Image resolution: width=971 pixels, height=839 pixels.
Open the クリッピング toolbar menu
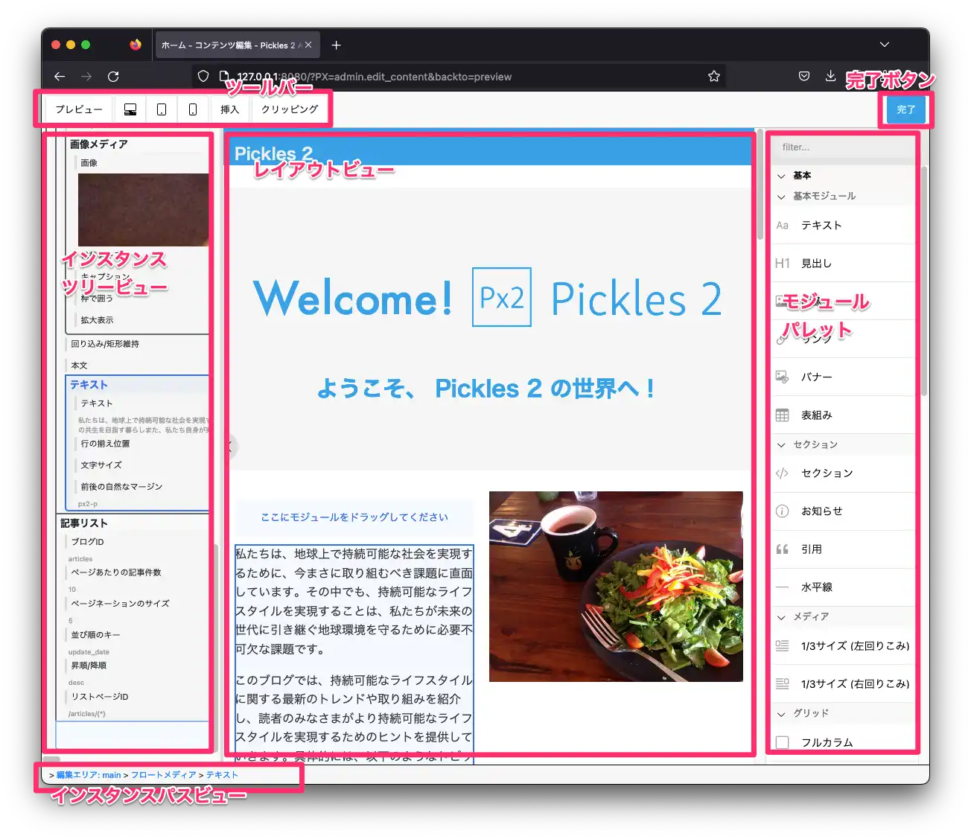pyautogui.click(x=290, y=109)
